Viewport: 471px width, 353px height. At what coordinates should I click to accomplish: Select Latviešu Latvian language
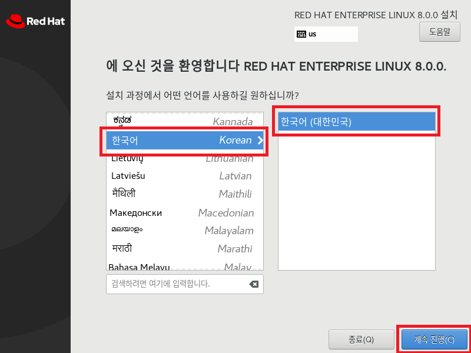point(185,176)
